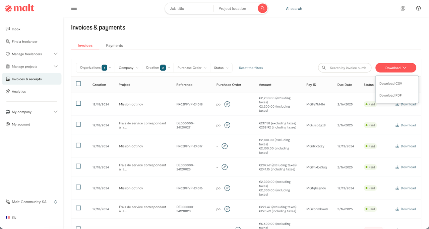The height and width of the screenshot is (229, 429).
Task: Check the select-all invoices checkbox
Action: 78,84
